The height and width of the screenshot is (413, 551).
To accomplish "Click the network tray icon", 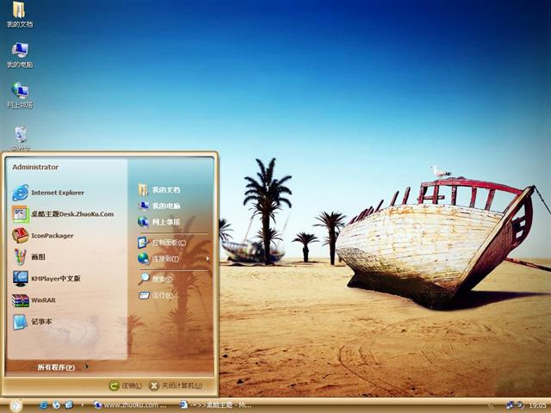I will click(510, 405).
